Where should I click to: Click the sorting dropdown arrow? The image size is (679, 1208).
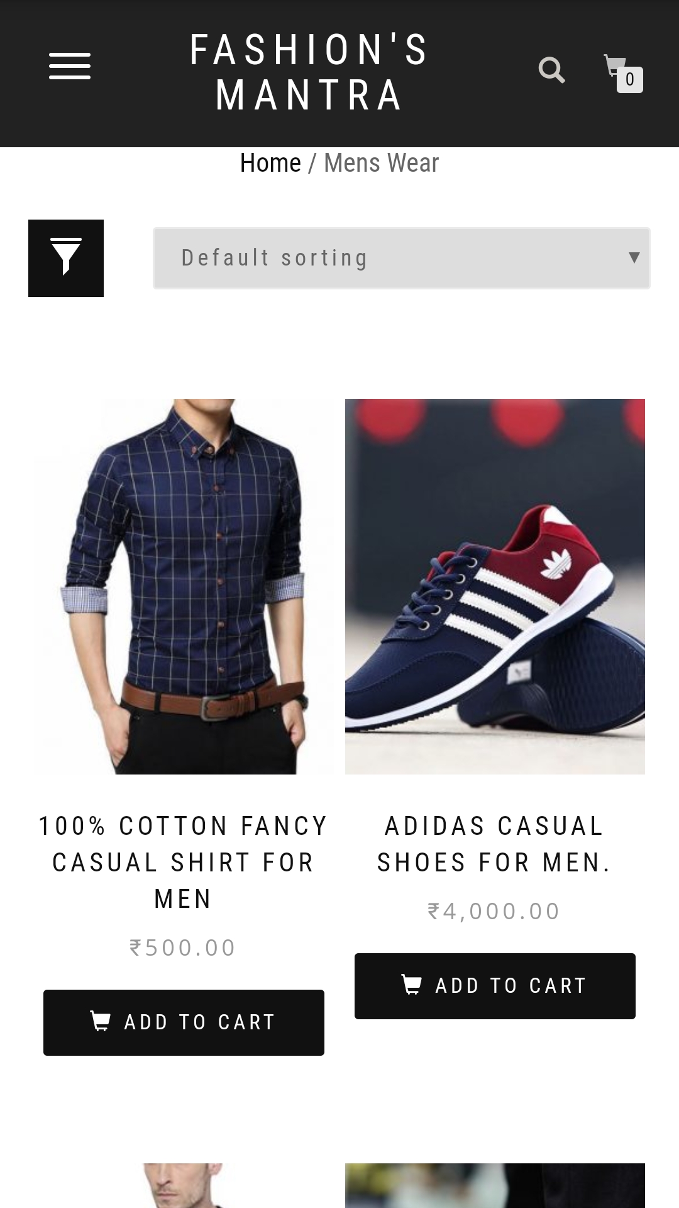(634, 257)
